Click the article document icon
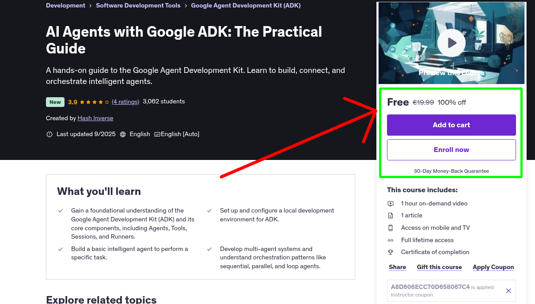The width and height of the screenshot is (535, 304). point(391,216)
